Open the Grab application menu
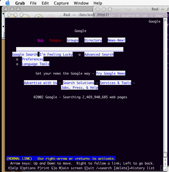 [x=20, y=3]
